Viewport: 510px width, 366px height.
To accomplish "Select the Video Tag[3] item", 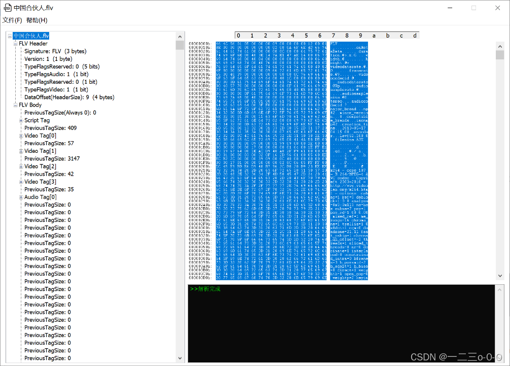I will (x=41, y=182).
